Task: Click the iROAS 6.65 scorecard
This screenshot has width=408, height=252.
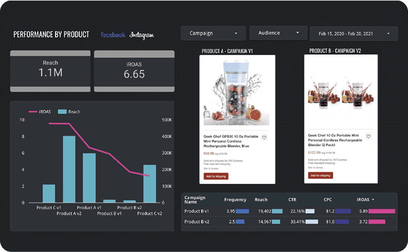Action: pos(134,71)
